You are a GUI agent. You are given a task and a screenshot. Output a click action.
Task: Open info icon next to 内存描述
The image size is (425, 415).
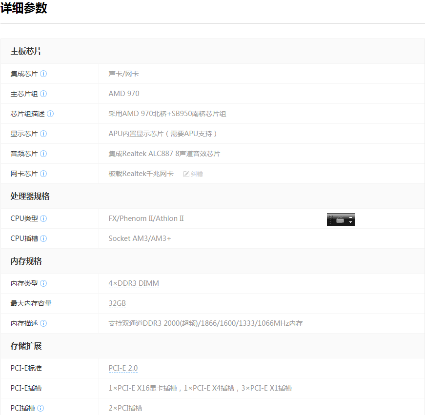click(x=43, y=323)
